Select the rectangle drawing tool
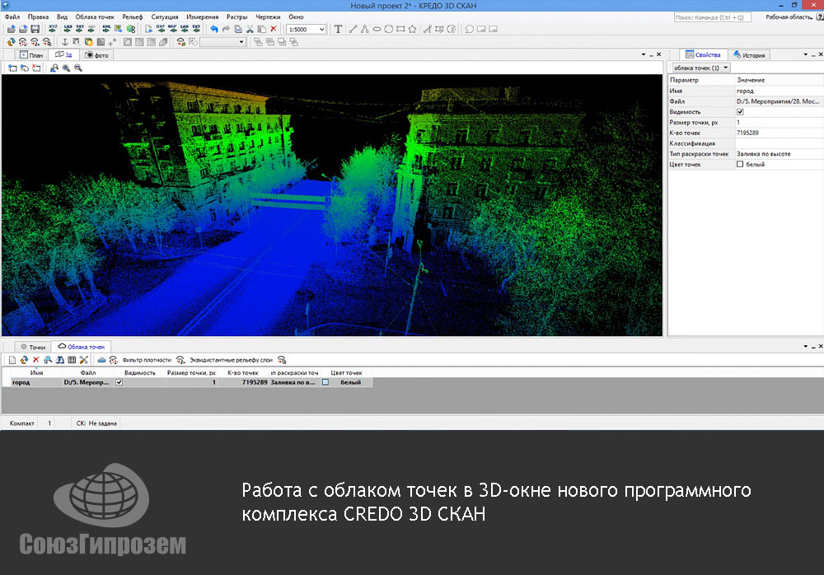Screen dimensions: 824x575 [x=400, y=29]
